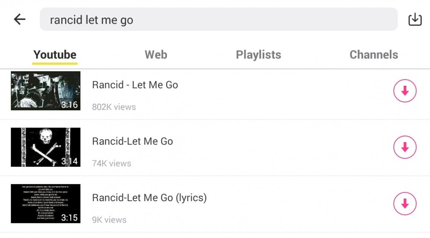Open the lyrics text thumbnail 3:15

46,204
